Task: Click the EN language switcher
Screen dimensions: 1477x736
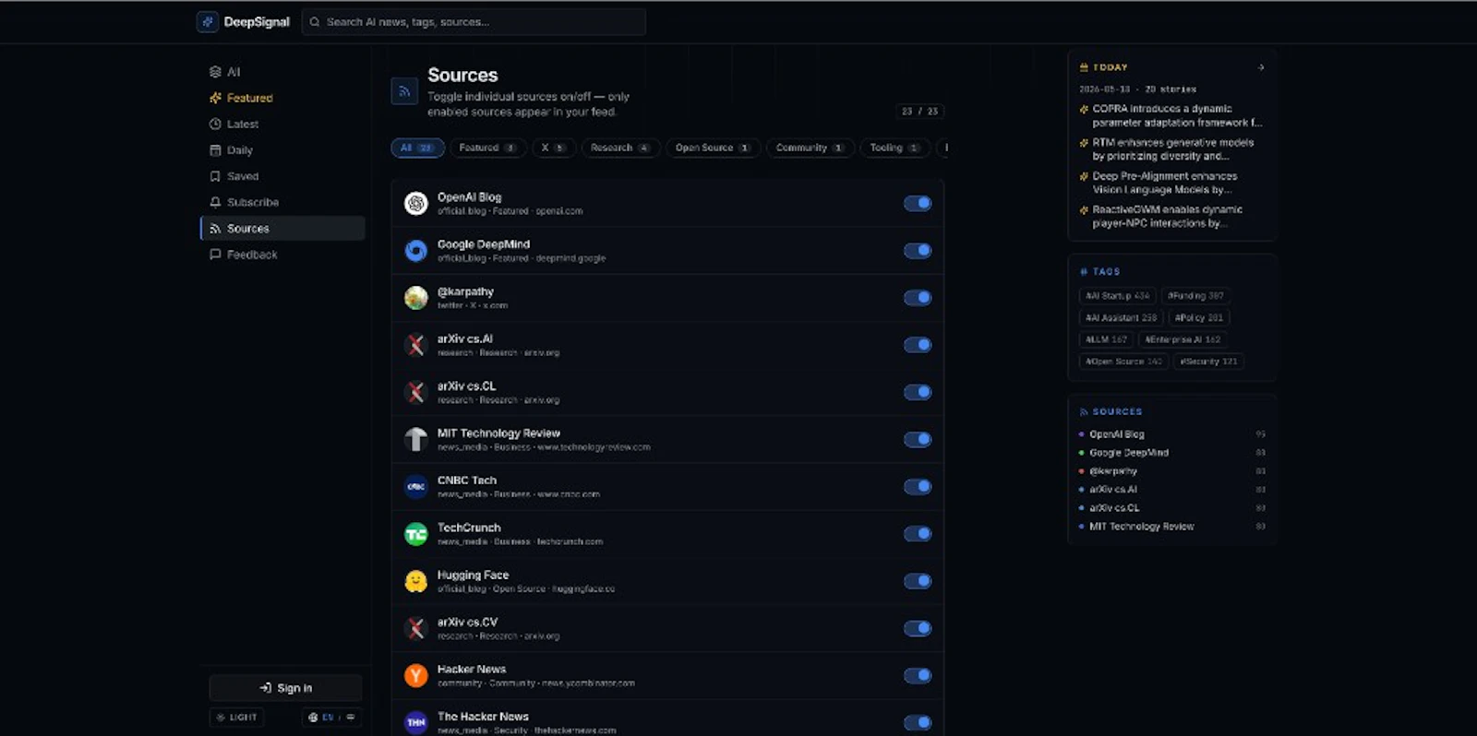Action: [331, 718]
